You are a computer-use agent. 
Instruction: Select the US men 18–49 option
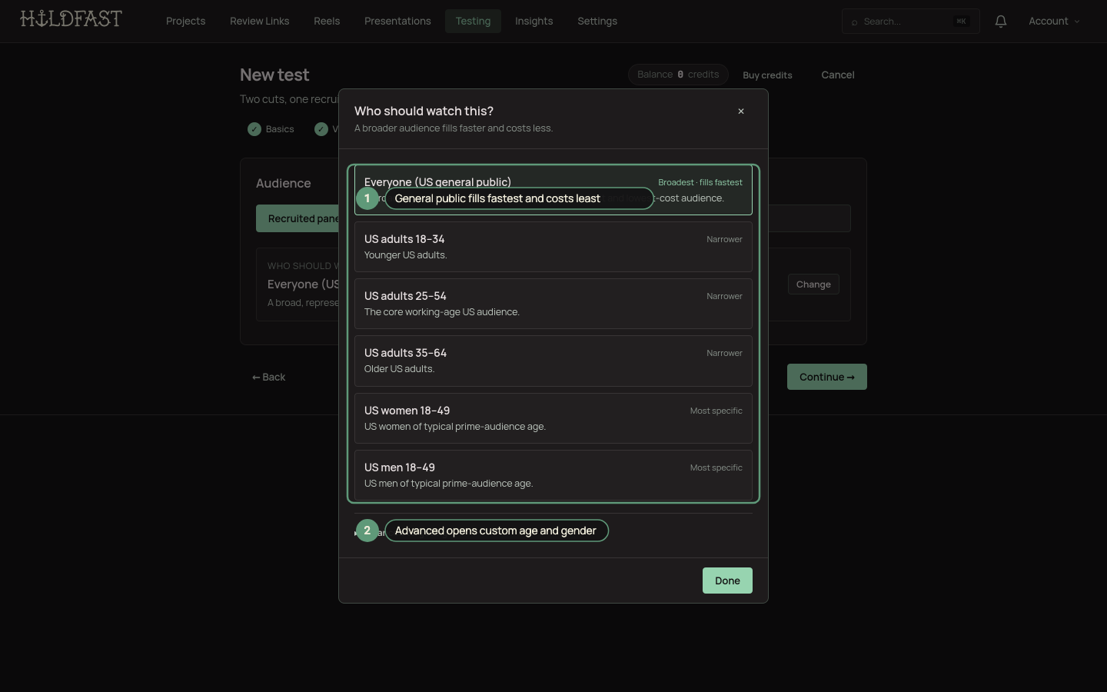(553, 475)
